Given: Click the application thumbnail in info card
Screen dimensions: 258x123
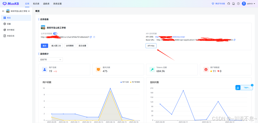Looking at the screenshot, I should tap(43, 27).
